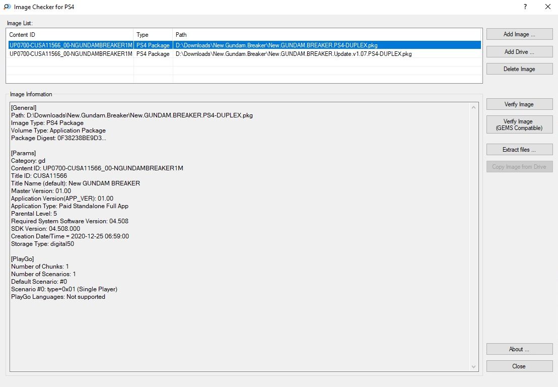The width and height of the screenshot is (558, 387).
Task: Click Content ID cell of first row
Action: (x=71, y=45)
